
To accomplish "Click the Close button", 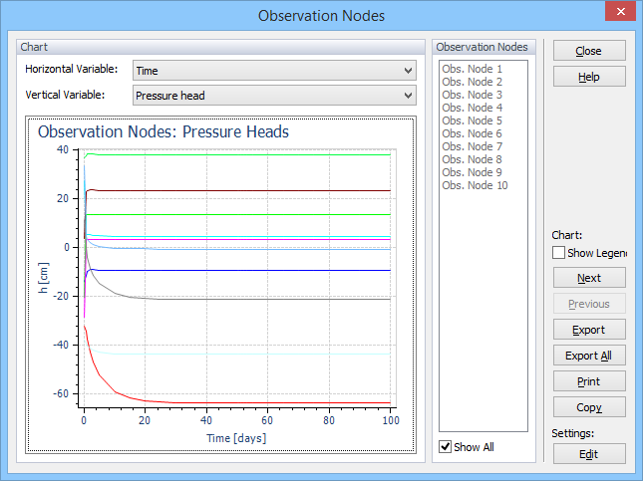I will (x=589, y=51).
